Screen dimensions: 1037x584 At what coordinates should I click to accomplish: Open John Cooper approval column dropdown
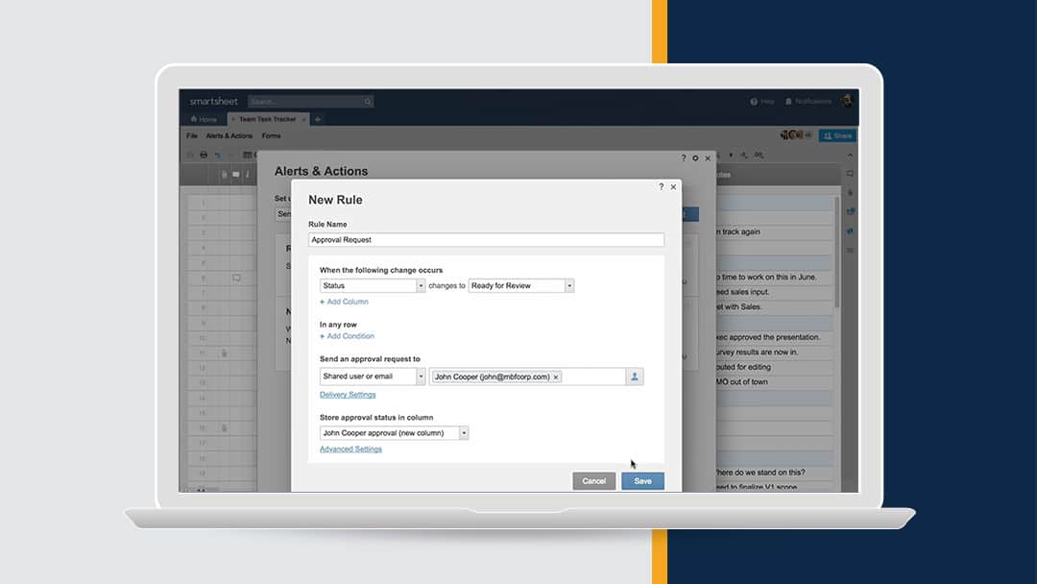point(465,433)
